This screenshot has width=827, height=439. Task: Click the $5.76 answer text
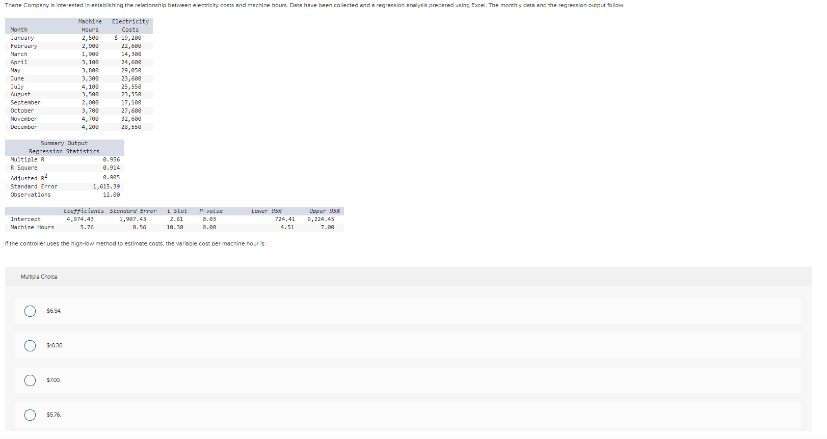coord(54,415)
